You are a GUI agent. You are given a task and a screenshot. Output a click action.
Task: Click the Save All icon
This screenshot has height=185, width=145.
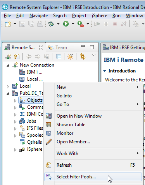pos(31,24)
